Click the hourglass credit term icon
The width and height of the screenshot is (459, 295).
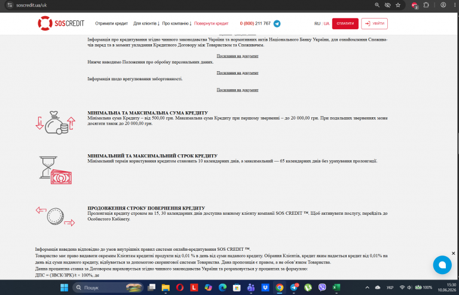pos(56,170)
